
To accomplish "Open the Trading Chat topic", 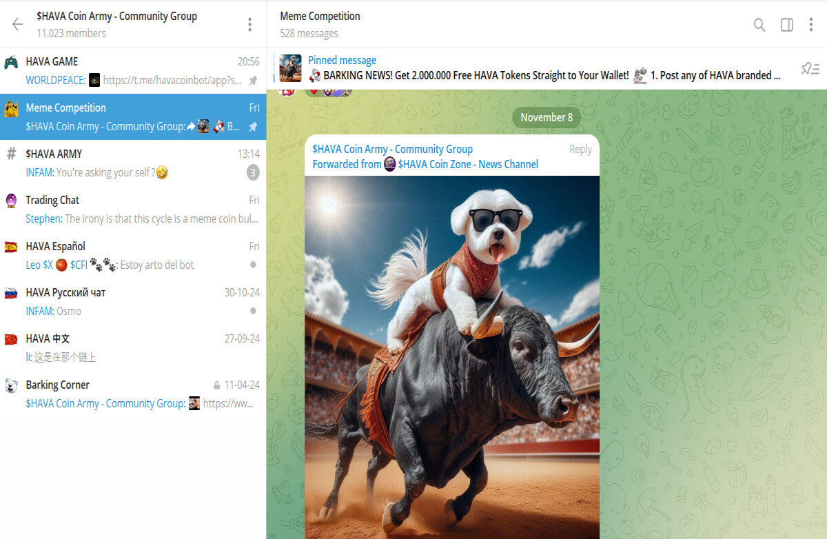I will (x=133, y=209).
